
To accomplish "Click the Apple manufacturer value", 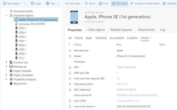I will pyautogui.click(x=120, y=50).
